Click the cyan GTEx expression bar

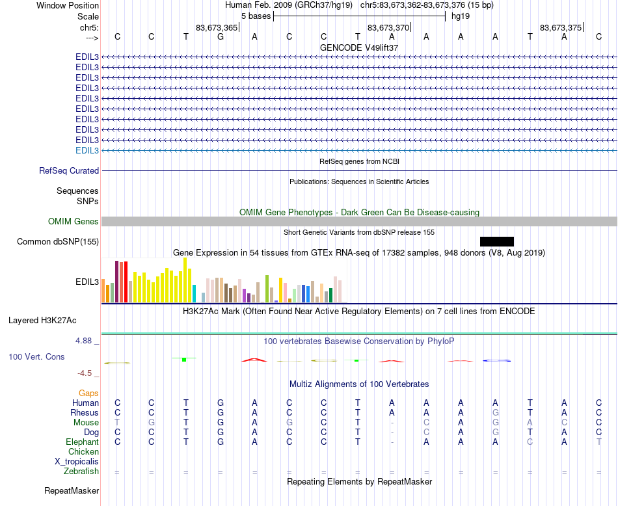194,293
